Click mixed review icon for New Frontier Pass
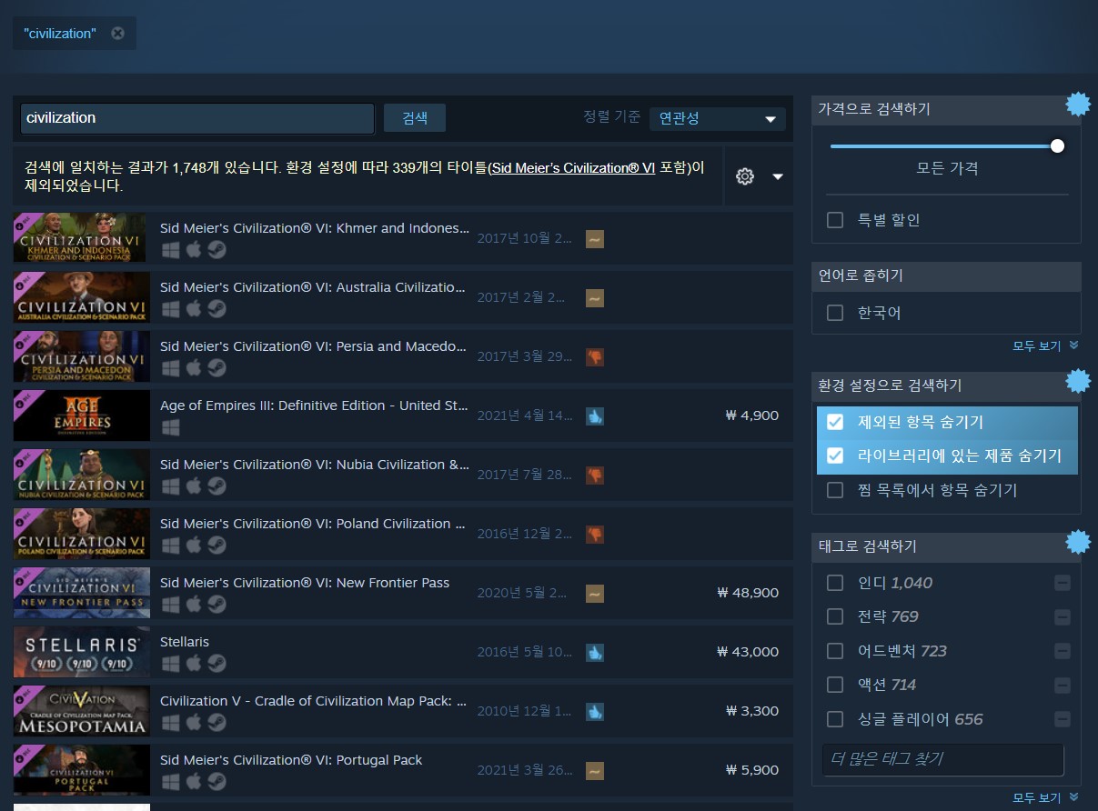The image size is (1098, 811). click(x=594, y=594)
